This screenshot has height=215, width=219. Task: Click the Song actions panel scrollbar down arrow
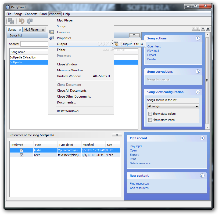point(207,127)
